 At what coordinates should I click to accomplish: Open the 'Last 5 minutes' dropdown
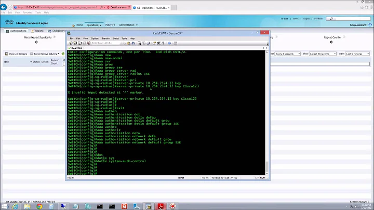point(357,54)
